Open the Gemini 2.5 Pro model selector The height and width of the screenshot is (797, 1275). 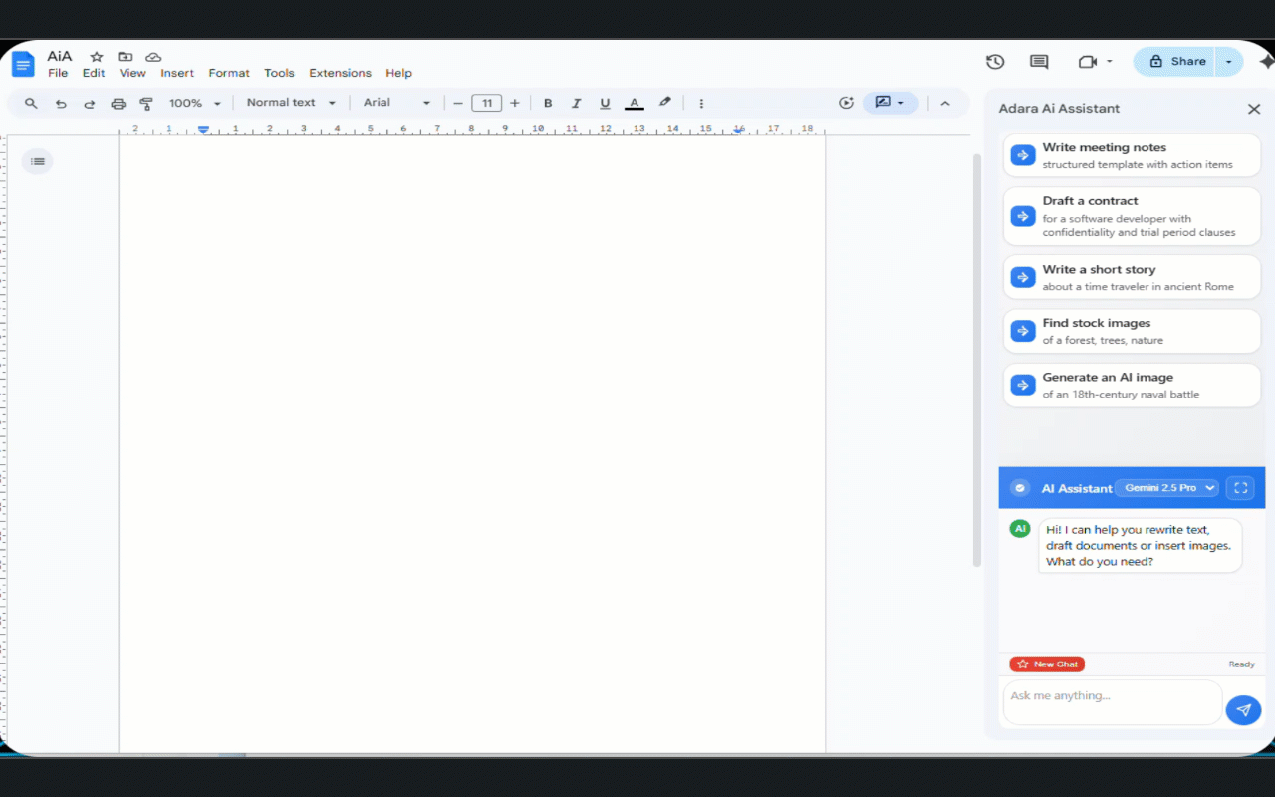tap(1167, 487)
